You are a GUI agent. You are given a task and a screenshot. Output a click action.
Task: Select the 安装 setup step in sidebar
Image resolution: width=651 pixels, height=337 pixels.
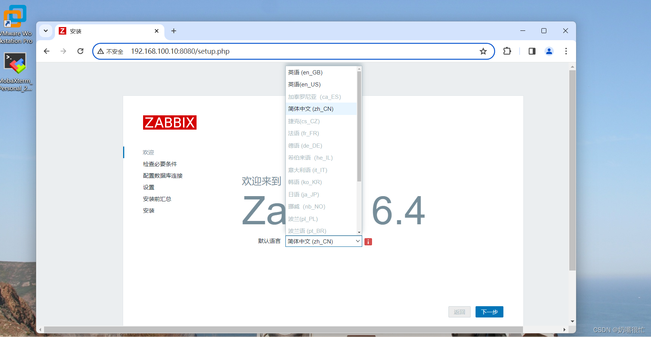[x=149, y=211]
